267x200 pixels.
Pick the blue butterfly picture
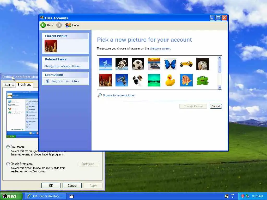click(170, 64)
